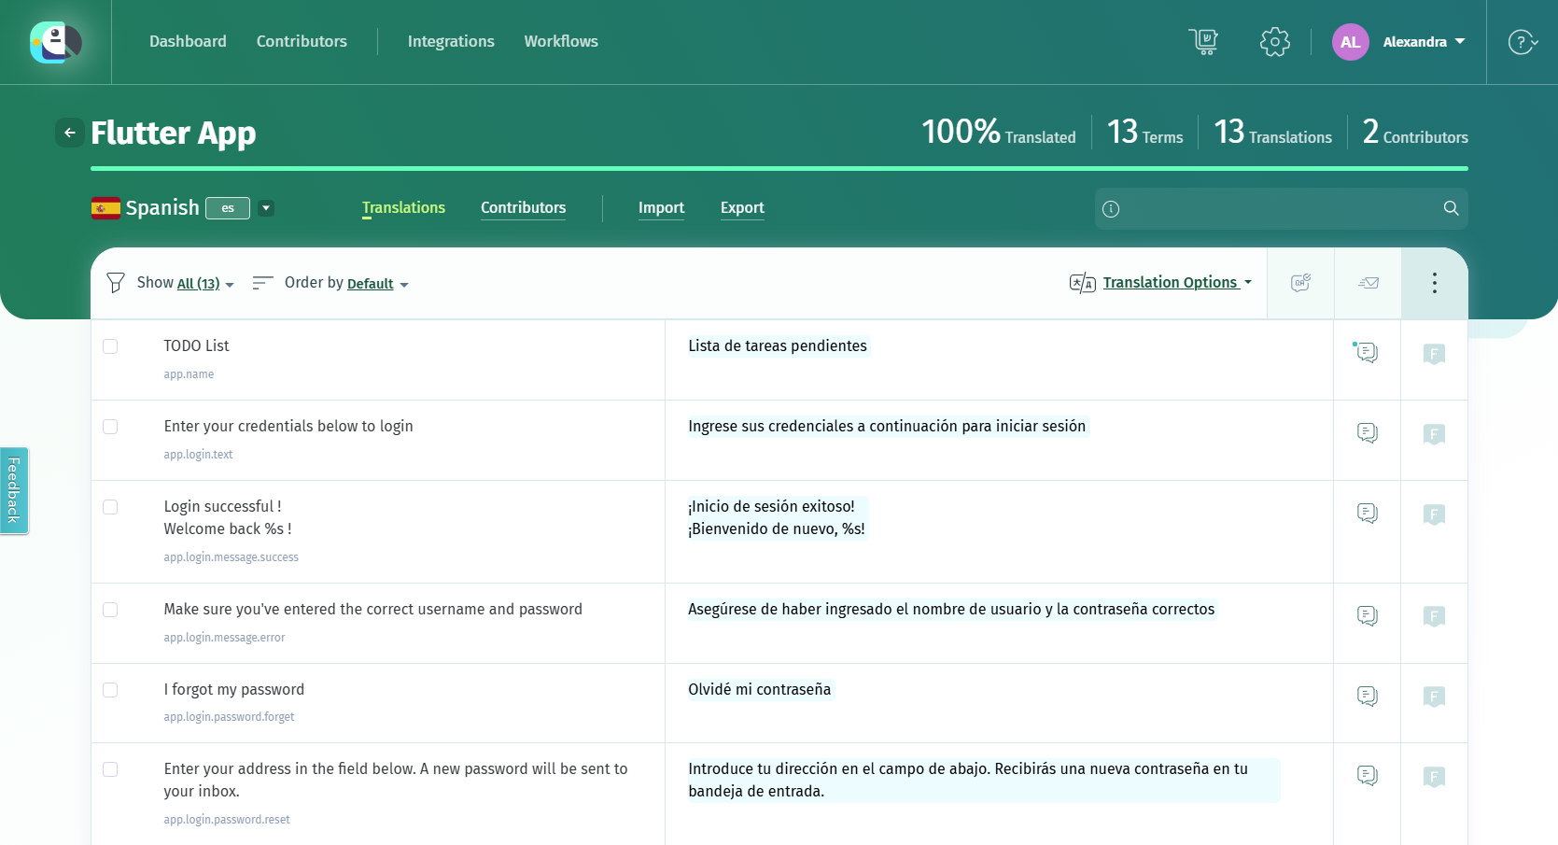This screenshot has height=845, width=1558.
Task: Check the TODO List term checkbox
Action: [110, 346]
